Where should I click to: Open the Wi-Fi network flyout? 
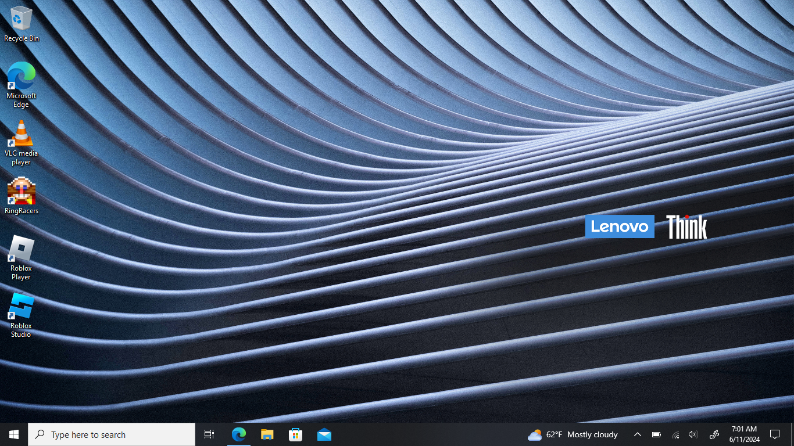point(675,434)
